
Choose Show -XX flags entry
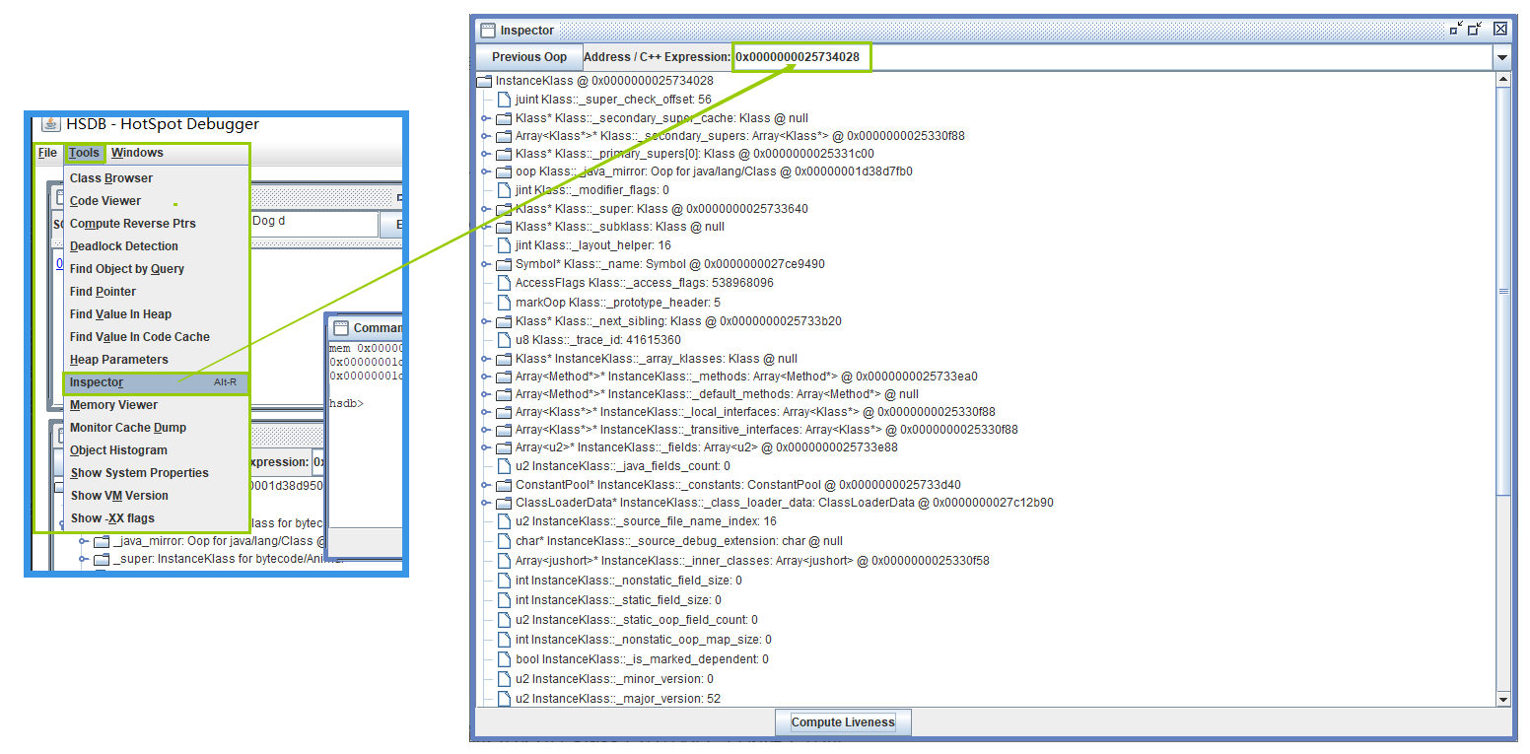tap(156, 518)
